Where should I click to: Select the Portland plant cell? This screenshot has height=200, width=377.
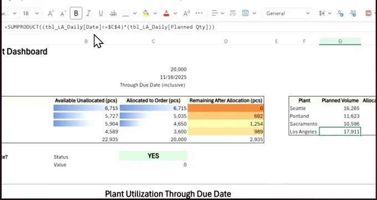pyautogui.click(x=304, y=116)
